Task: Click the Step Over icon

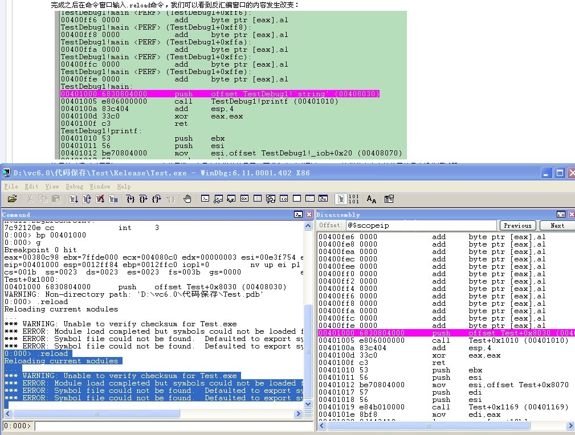Action: point(144,199)
